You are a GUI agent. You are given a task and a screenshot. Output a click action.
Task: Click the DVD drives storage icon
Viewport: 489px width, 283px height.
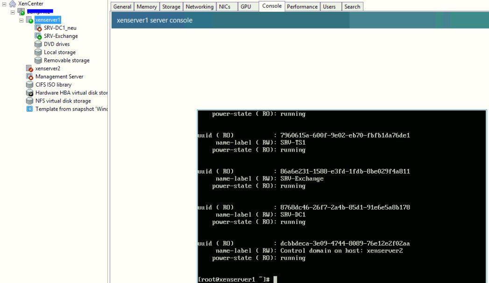point(38,44)
